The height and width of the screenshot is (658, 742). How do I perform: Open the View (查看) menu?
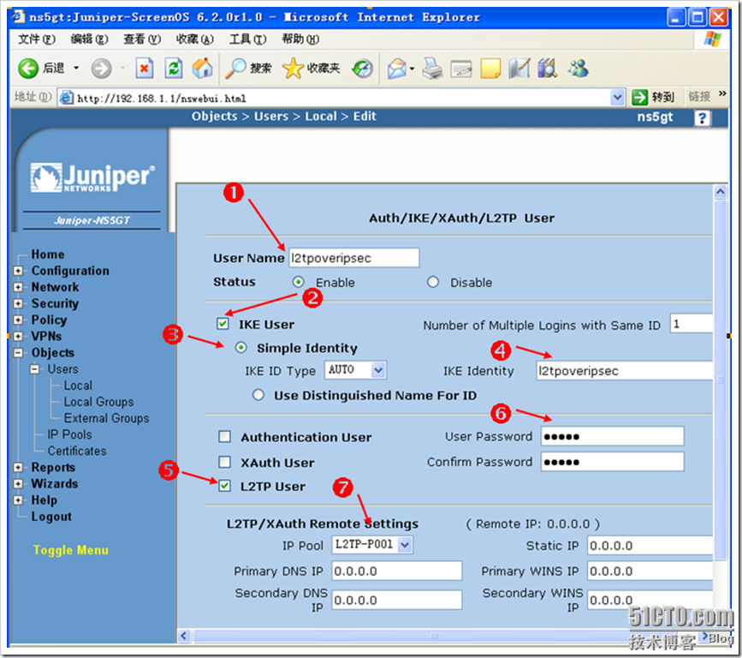(x=142, y=39)
